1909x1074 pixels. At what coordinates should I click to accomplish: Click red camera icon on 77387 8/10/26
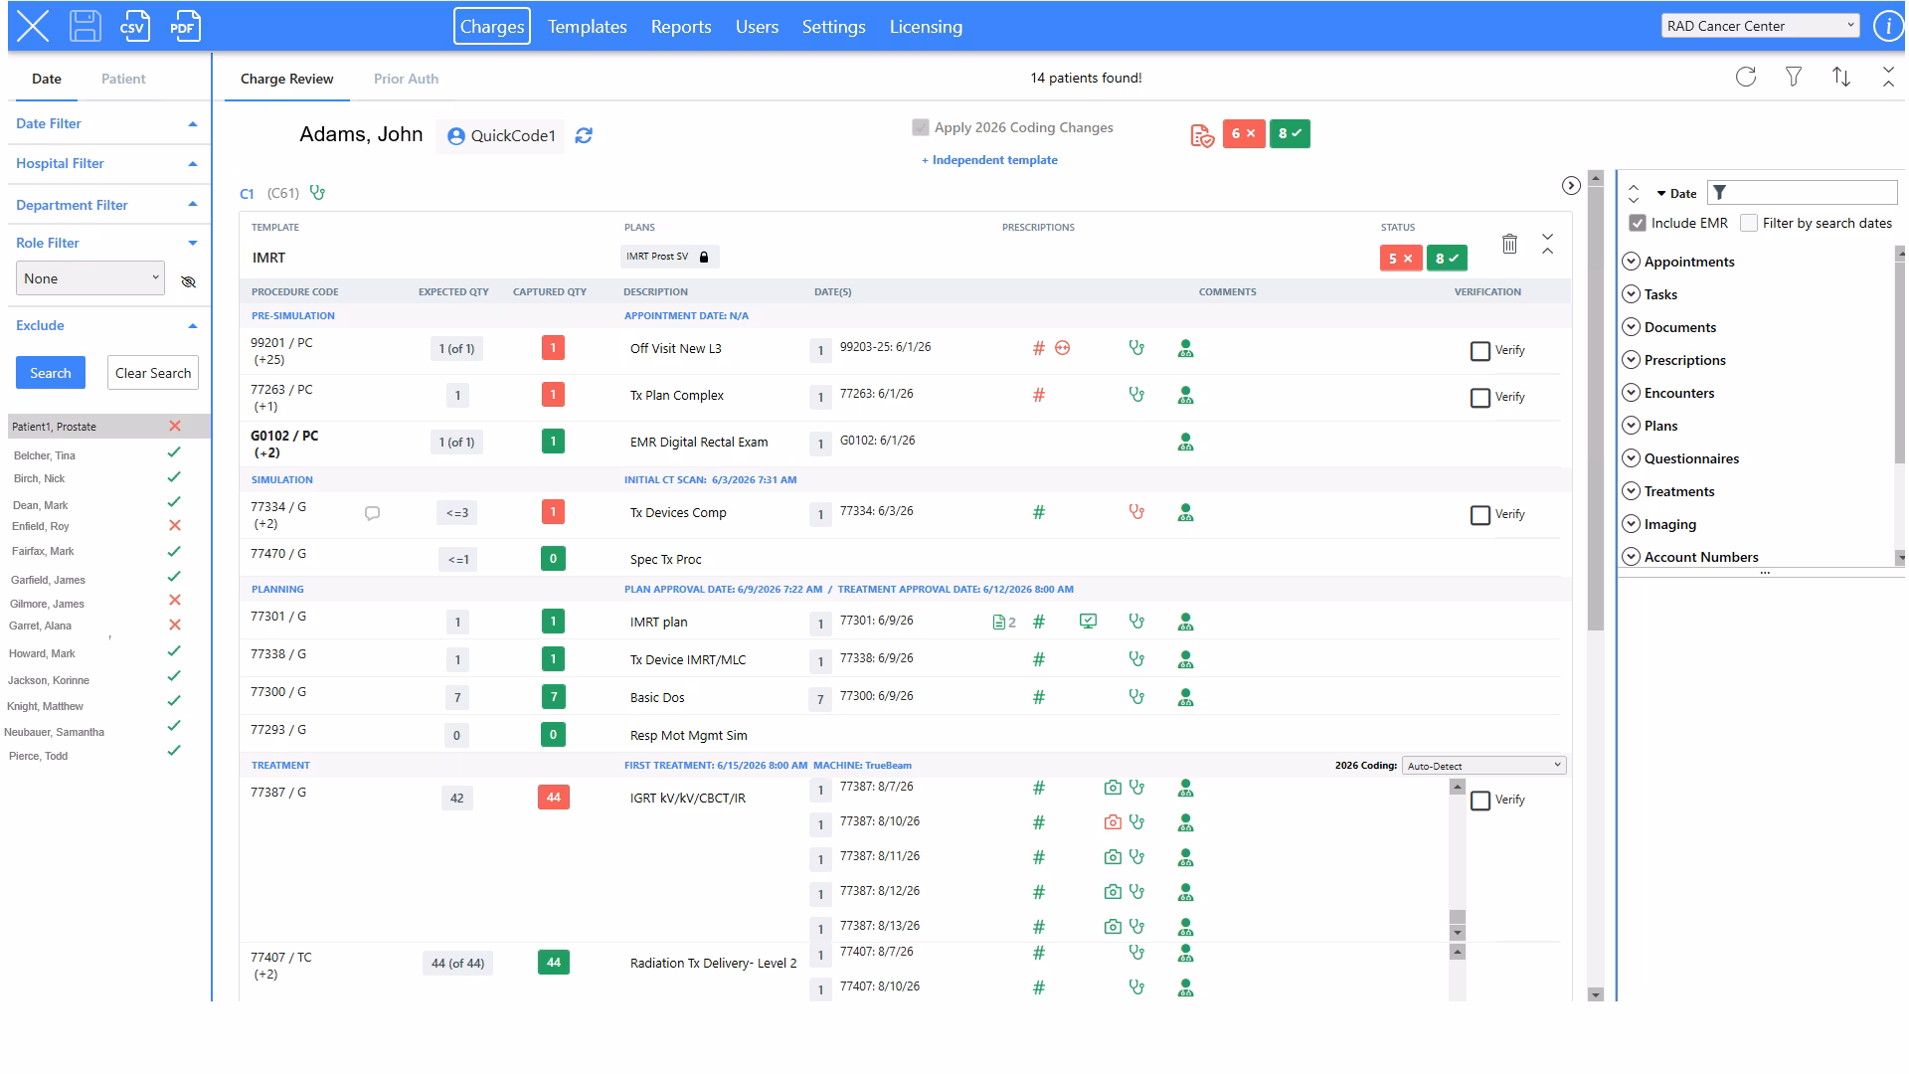point(1113,822)
